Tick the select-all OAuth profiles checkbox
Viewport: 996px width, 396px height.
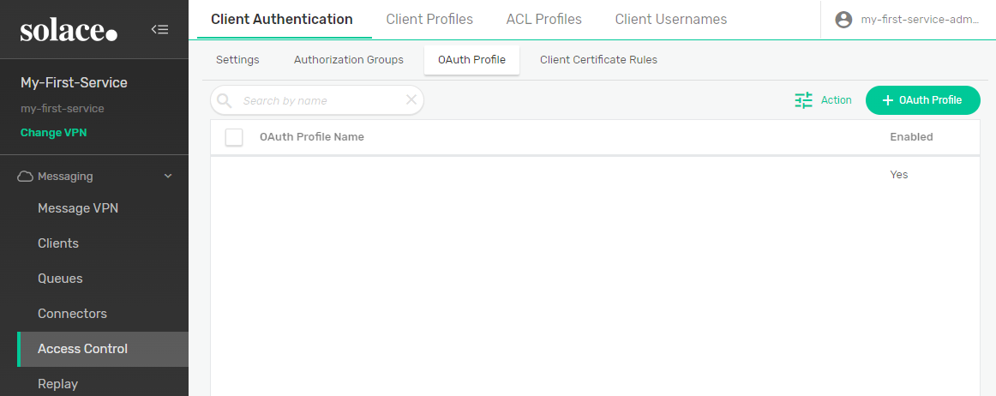click(x=234, y=137)
